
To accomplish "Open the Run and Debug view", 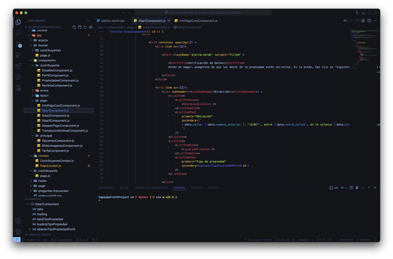I will (18, 55).
